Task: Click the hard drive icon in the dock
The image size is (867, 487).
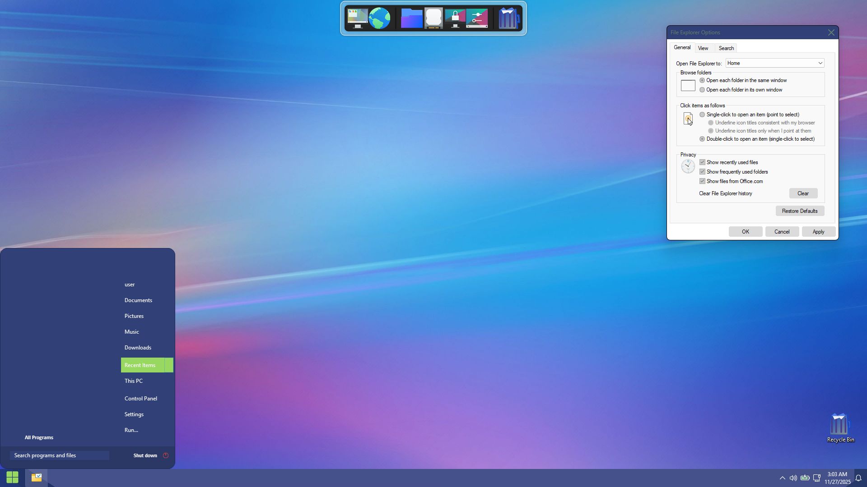Action: tap(433, 18)
